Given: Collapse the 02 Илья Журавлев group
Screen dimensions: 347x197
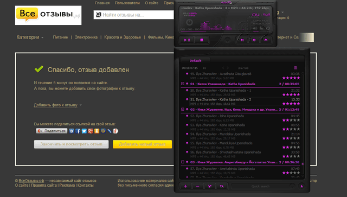Looking at the screenshot, I should (x=183, y=109).
